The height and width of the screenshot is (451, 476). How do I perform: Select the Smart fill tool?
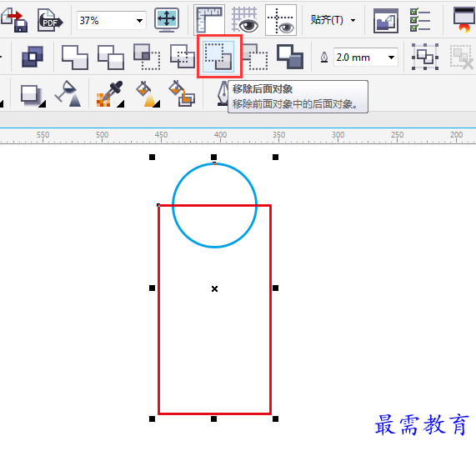182,93
